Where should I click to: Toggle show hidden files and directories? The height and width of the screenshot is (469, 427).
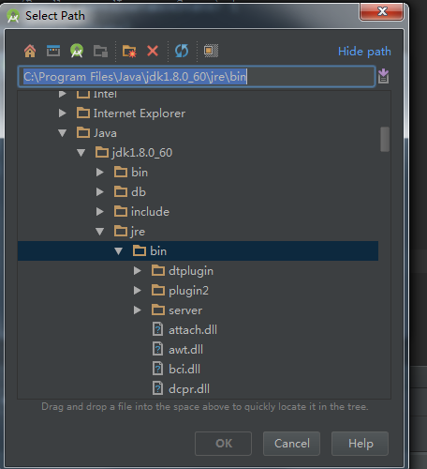(x=211, y=51)
